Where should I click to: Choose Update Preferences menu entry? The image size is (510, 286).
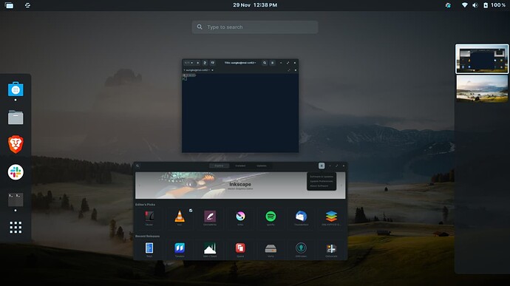(322, 181)
